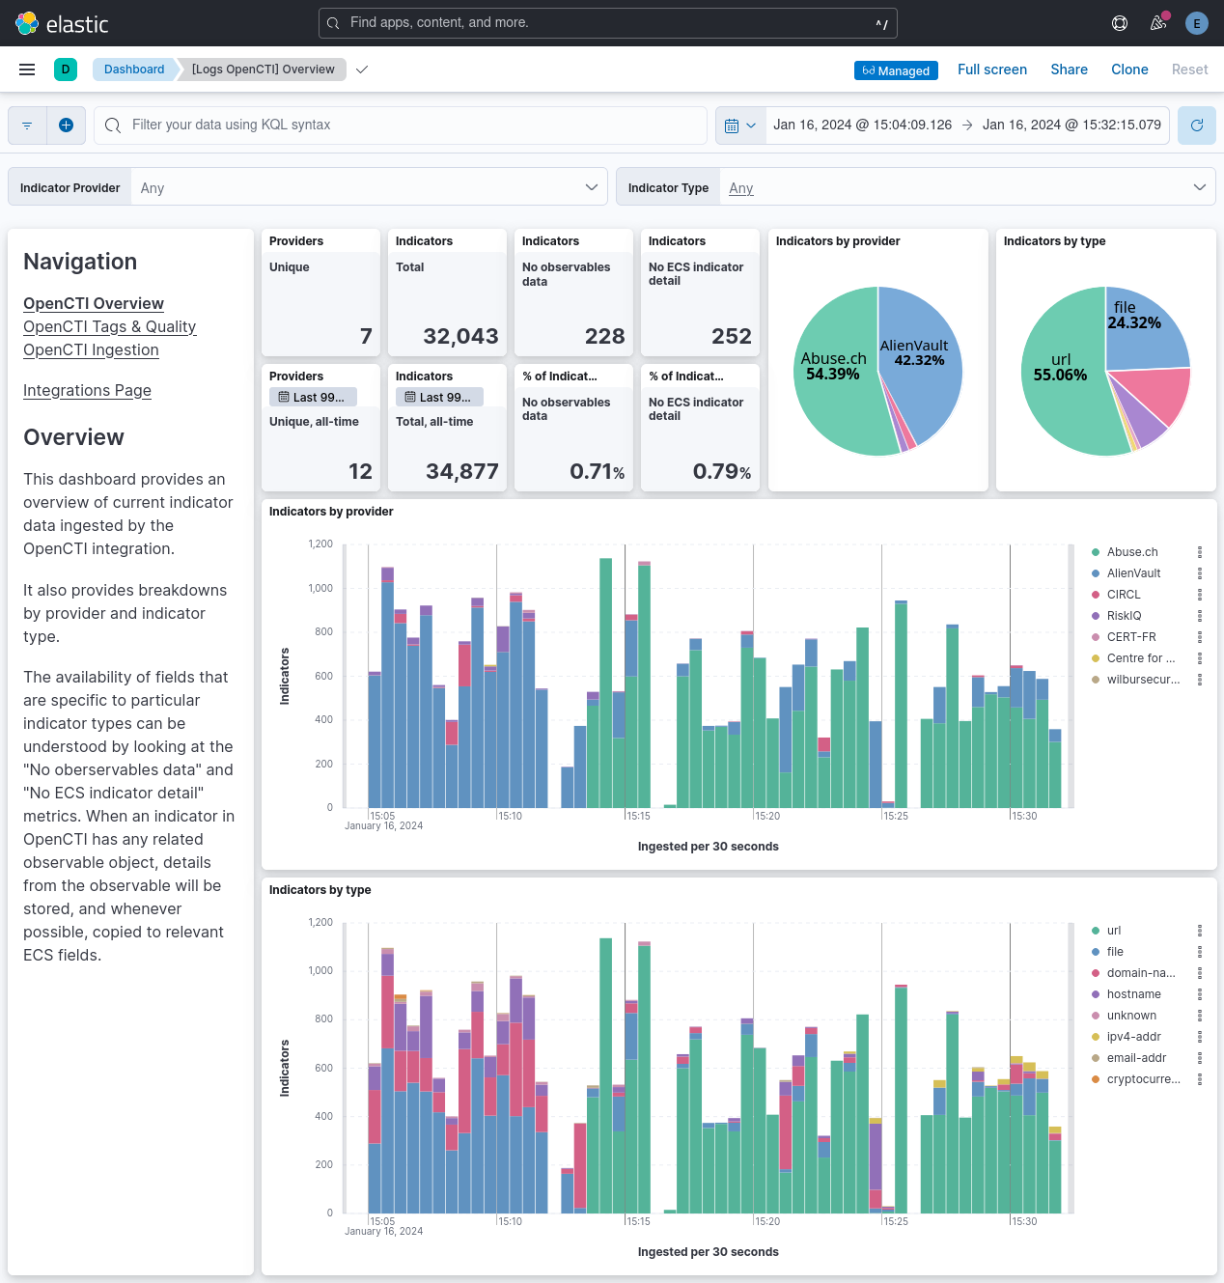The height and width of the screenshot is (1283, 1224).
Task: Toggle the url series in type legend
Action: pos(1113,930)
